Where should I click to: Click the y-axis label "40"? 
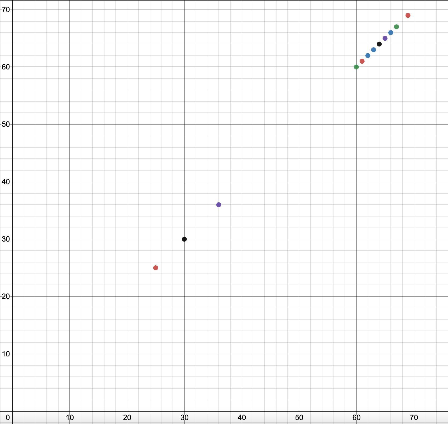[x=6, y=182]
